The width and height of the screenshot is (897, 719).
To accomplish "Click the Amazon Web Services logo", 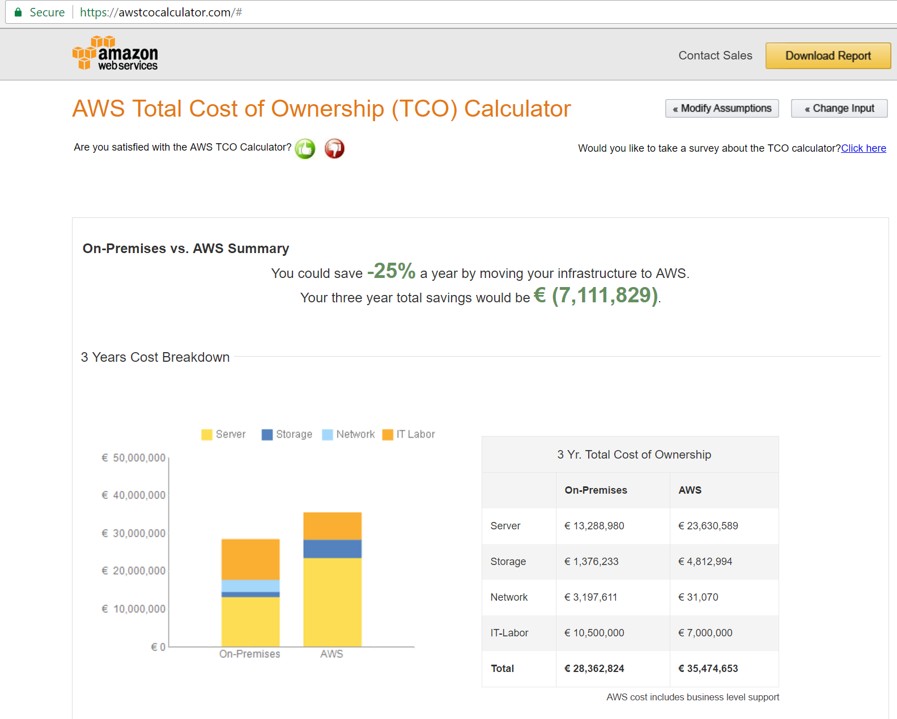I will [115, 53].
